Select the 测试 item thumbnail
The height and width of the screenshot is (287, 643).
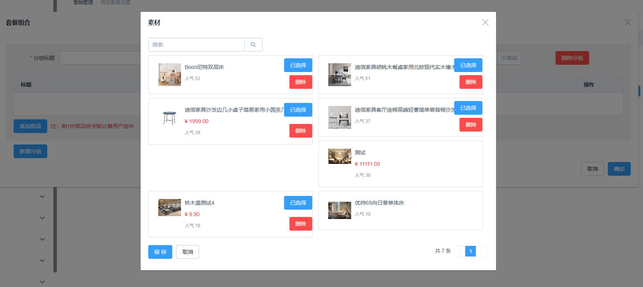click(339, 156)
